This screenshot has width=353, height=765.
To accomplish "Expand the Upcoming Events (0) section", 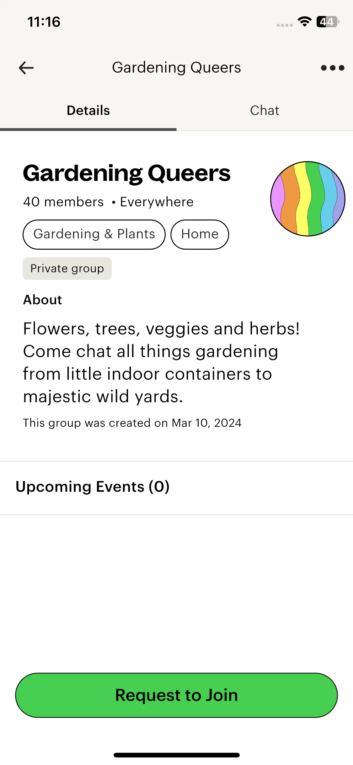I will pyautogui.click(x=93, y=487).
